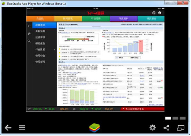Viewport: 191px width, 136px height.
Task: Select 股票速览 in the sidebar
Action: (45, 25)
